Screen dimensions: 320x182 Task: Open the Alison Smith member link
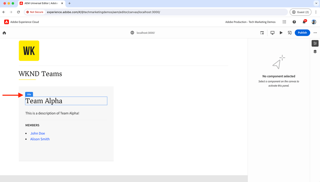[40, 139]
